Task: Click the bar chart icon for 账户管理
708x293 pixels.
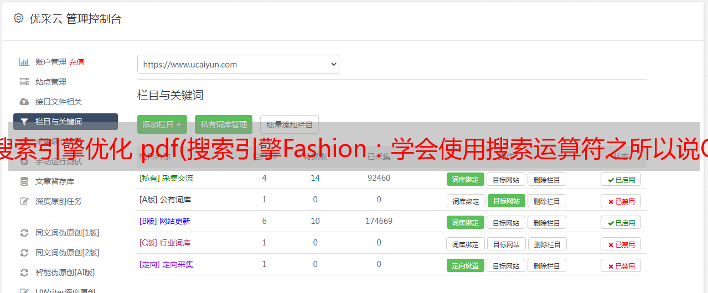Action: [x=24, y=62]
